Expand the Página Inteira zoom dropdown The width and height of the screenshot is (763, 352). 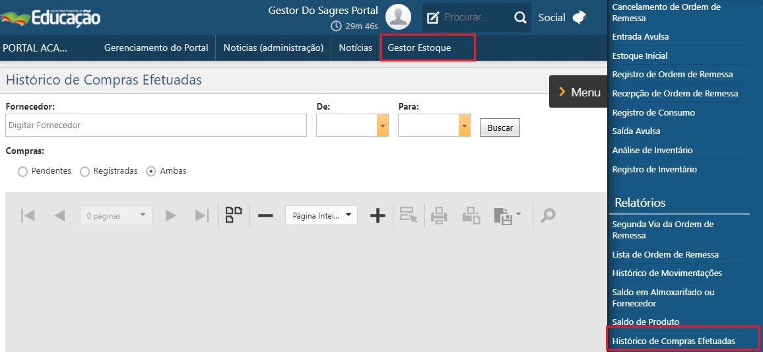[321, 215]
